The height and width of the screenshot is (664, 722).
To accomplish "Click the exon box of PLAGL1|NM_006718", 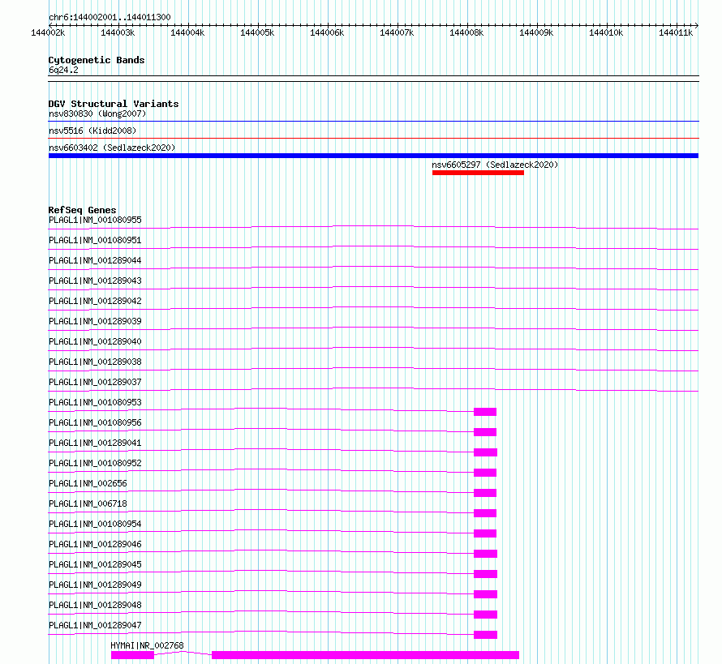I will [x=485, y=513].
